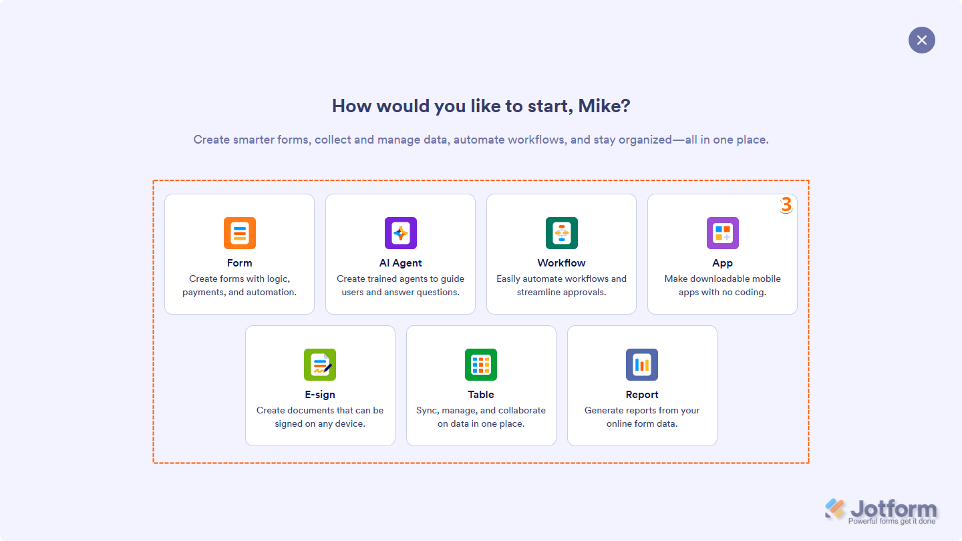Viewport: 962px width, 541px height.
Task: Close the start dialog with X
Action: pyautogui.click(x=922, y=40)
